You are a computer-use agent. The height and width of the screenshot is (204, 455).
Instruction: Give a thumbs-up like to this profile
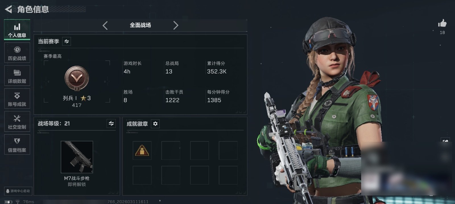(x=442, y=24)
